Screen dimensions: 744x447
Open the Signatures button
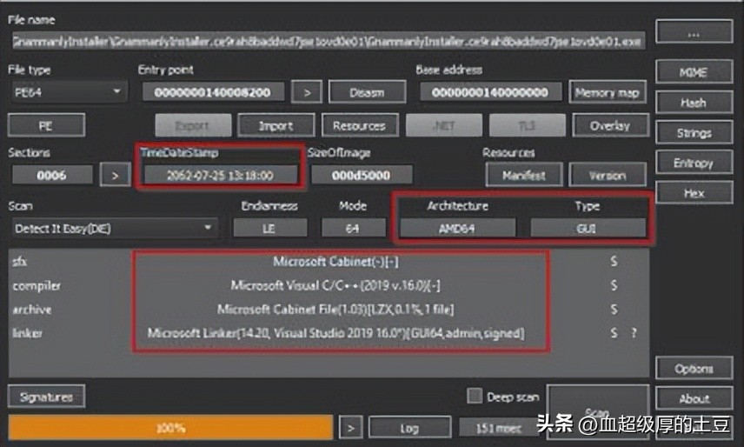point(46,397)
